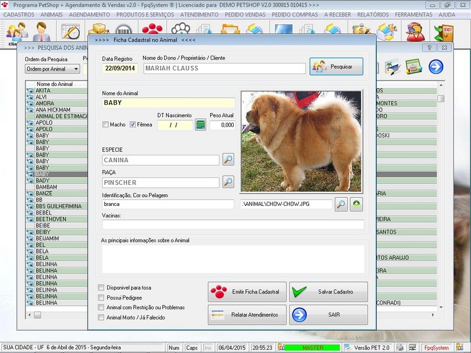Open the headset support agent toolbar icon

tap(415, 31)
